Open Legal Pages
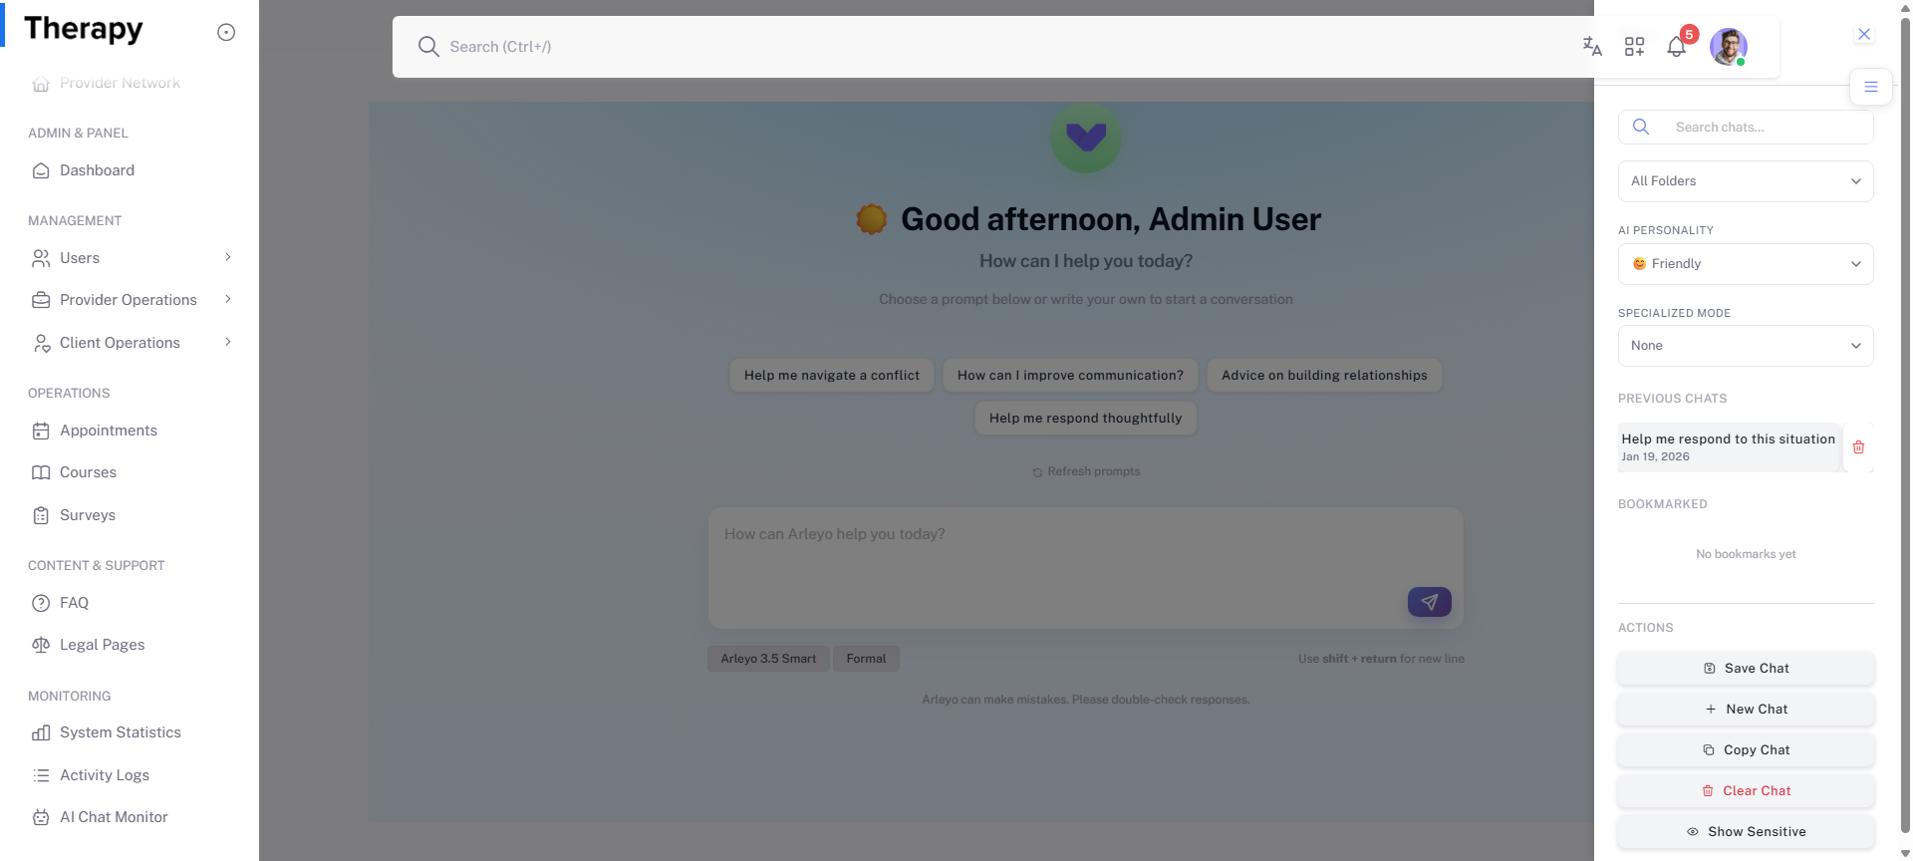 [130, 645]
